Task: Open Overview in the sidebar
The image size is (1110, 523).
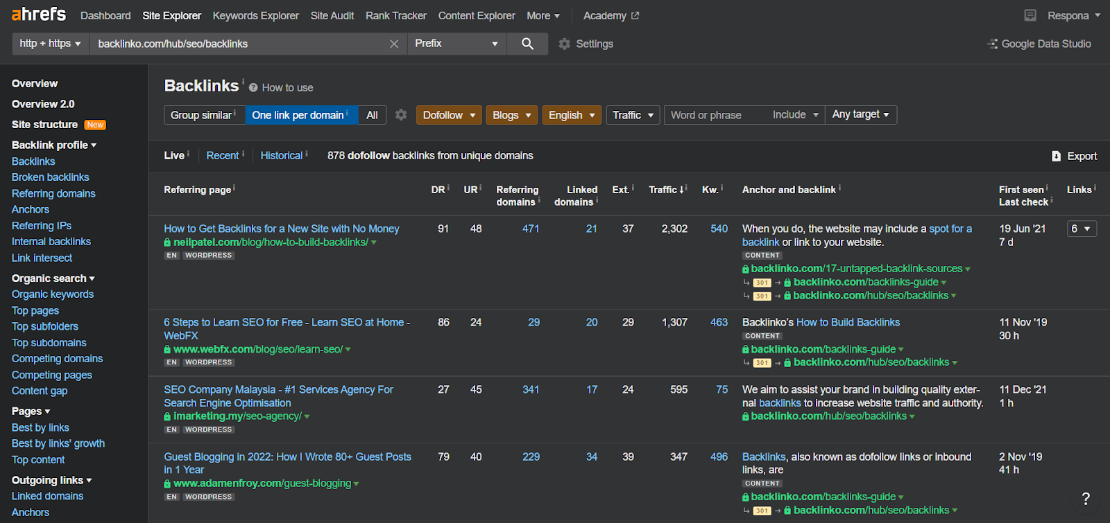Action: click(35, 83)
